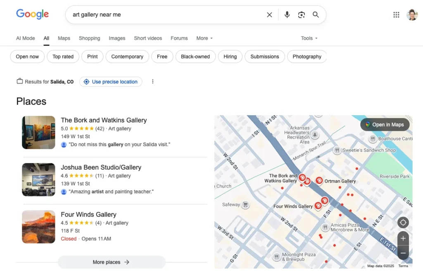The height and width of the screenshot is (279, 423).
Task: Click the Riverside Park map label
Action: coord(394,176)
